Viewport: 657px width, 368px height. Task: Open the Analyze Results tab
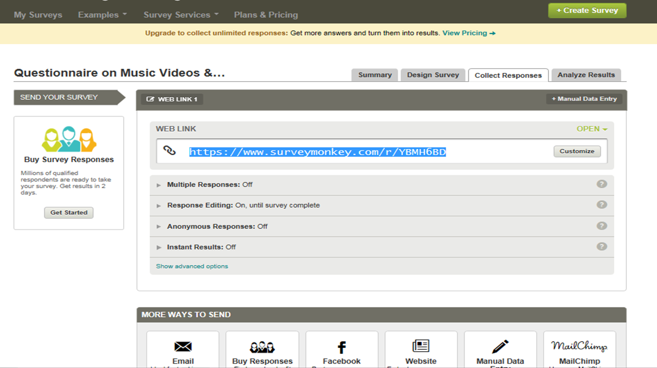586,75
